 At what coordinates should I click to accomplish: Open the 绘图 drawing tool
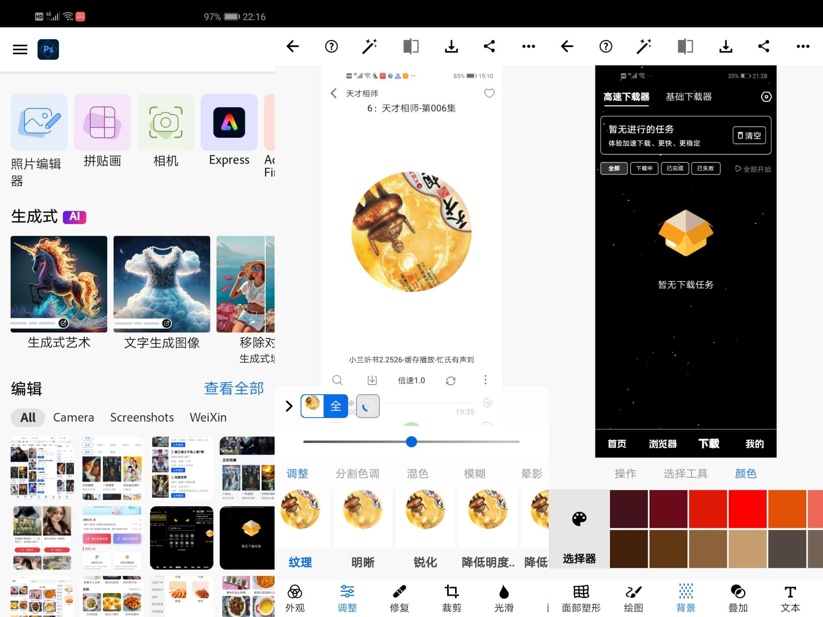[x=633, y=598]
